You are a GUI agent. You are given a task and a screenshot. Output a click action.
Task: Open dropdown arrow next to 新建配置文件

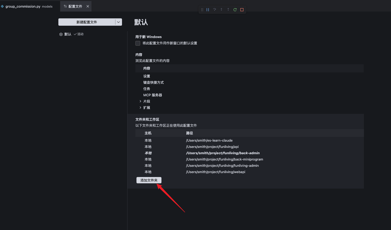click(x=119, y=22)
